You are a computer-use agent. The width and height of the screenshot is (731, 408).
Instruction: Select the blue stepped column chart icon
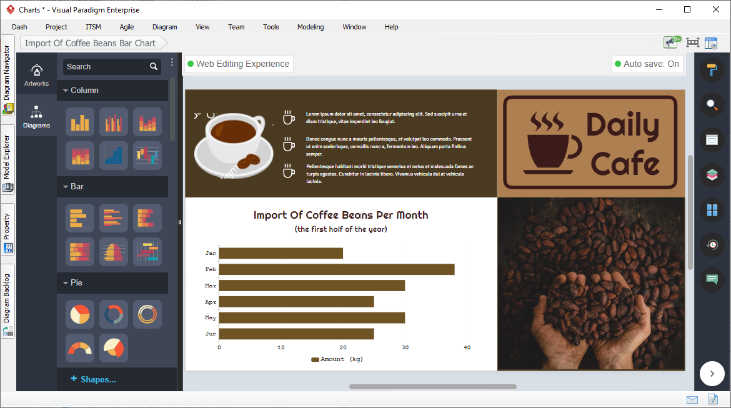pos(114,156)
